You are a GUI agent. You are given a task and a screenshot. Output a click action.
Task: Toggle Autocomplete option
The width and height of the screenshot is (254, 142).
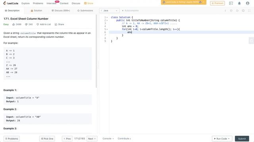130,11
